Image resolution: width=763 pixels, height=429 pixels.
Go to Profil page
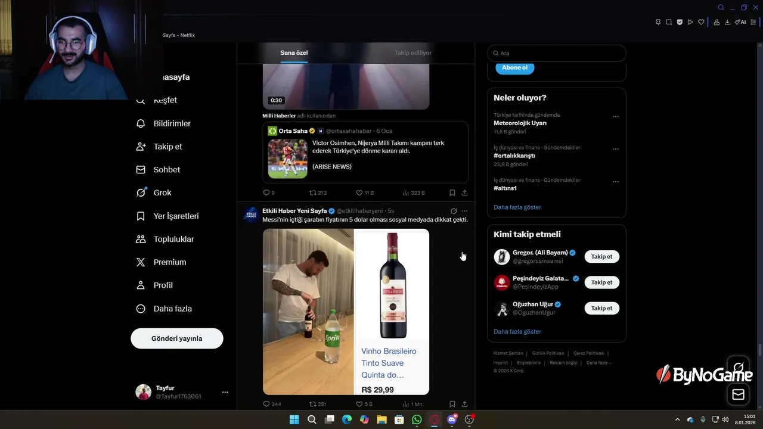[x=154, y=285]
